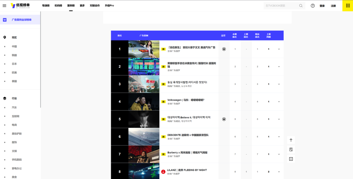The image size is (353, 179).
Task: Click the floating info icon
Action: click(291, 159)
